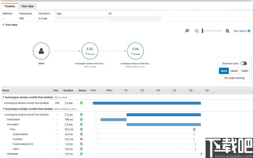Click the Initialization timeline bar
254x158 pixels.
pos(113,120)
